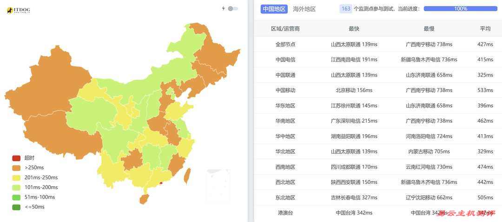Click the 平均 column header
502x222 pixels.
485,29
